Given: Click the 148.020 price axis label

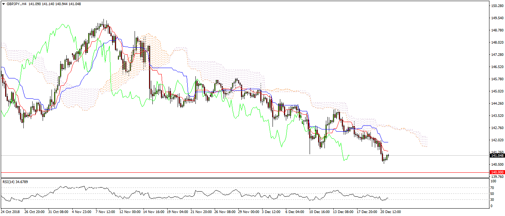Looking at the screenshot, I should tap(496, 43).
